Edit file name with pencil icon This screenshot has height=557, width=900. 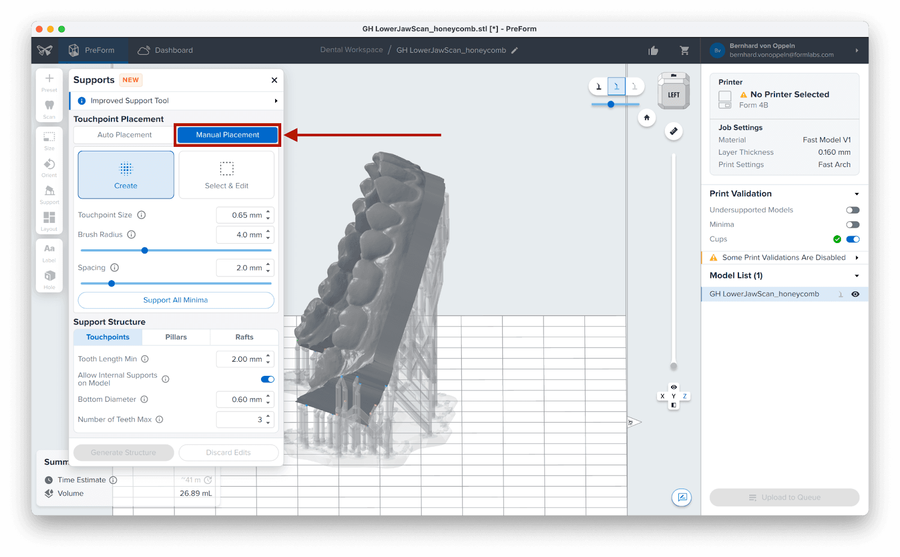pos(515,51)
